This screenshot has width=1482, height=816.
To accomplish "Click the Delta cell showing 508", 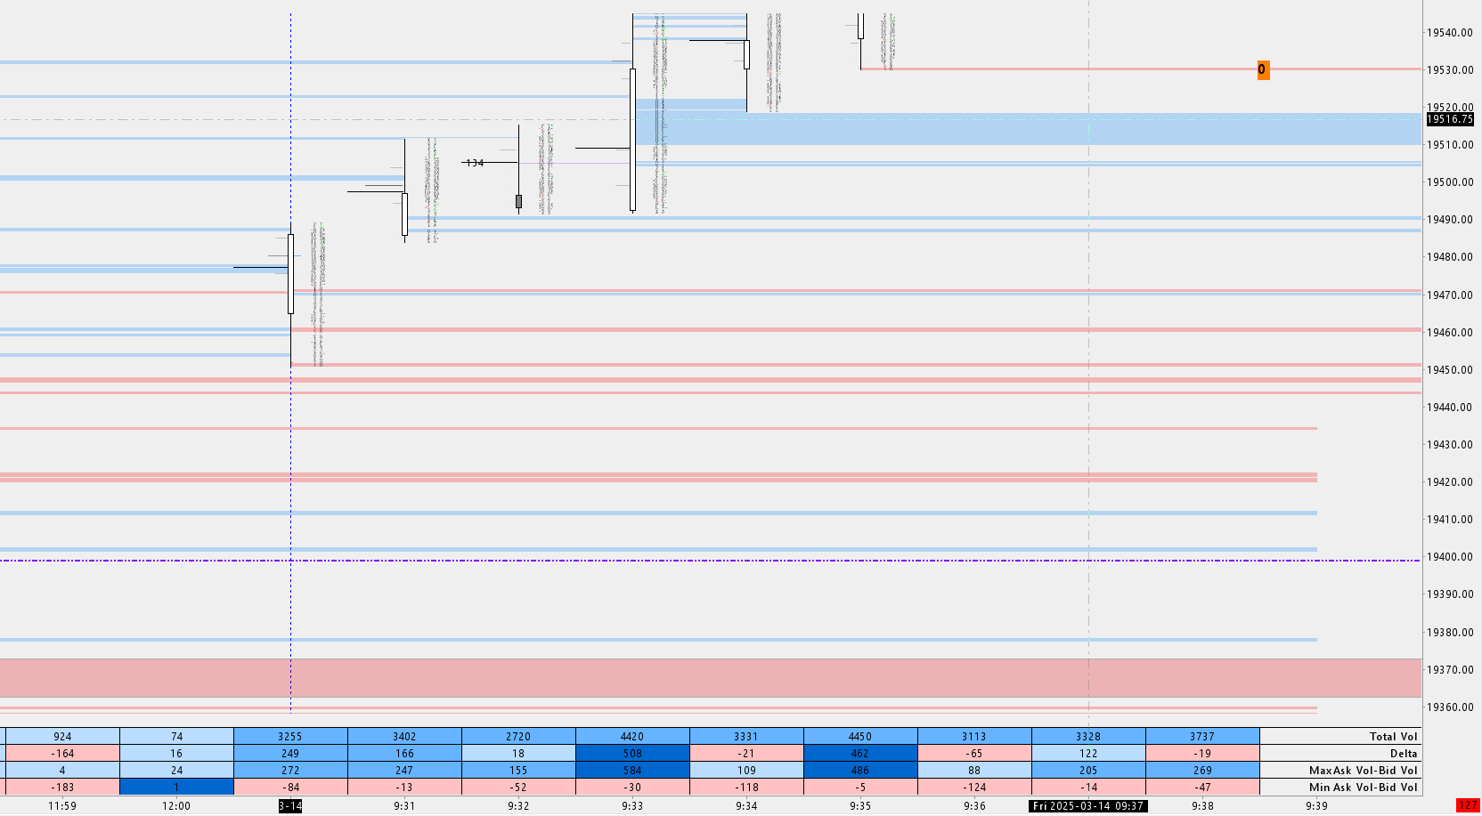I will point(632,753).
